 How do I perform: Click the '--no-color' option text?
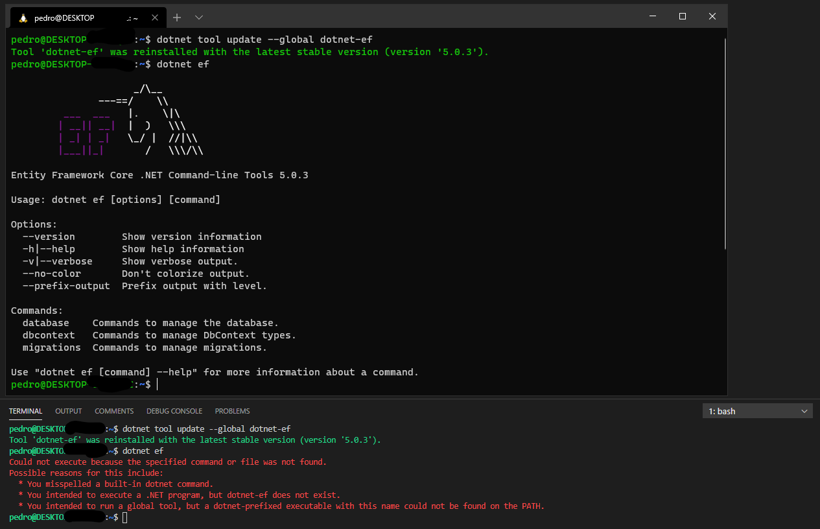click(x=52, y=274)
